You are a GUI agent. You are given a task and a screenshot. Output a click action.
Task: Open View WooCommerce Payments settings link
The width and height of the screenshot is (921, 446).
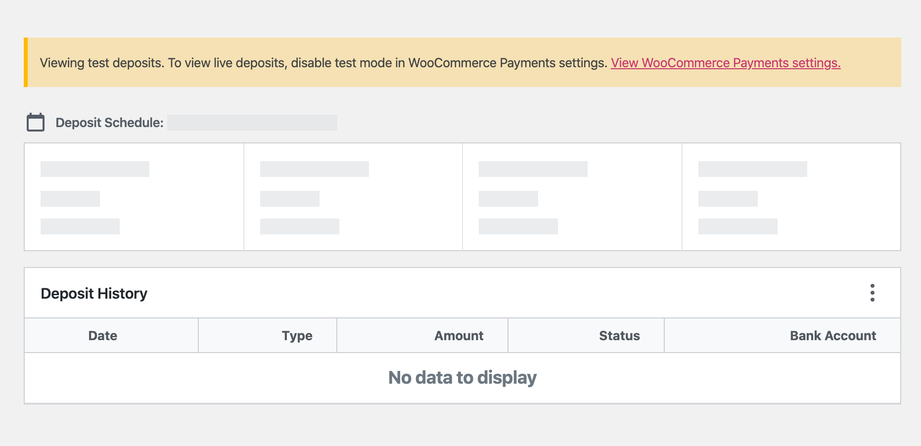click(x=726, y=63)
